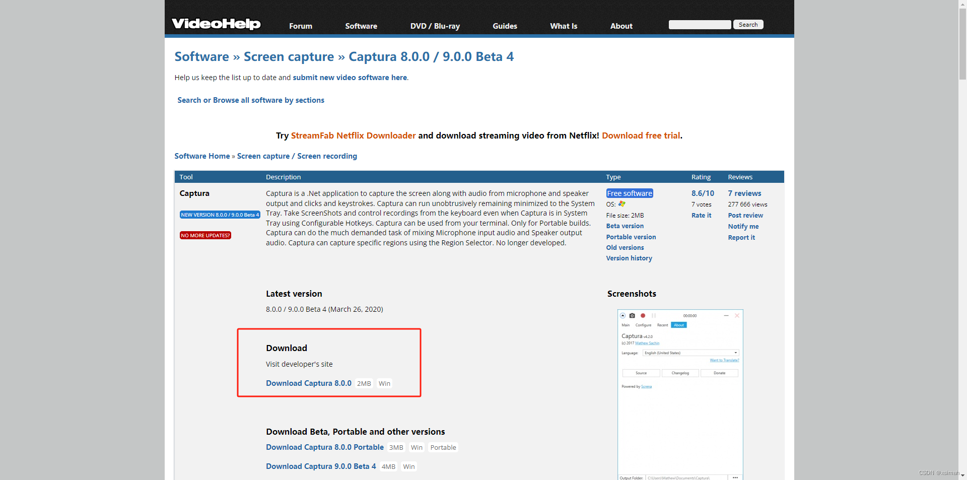Click the Search button
The height and width of the screenshot is (480, 967).
click(748, 25)
